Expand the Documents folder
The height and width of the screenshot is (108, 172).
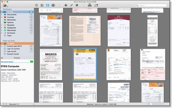2,14
